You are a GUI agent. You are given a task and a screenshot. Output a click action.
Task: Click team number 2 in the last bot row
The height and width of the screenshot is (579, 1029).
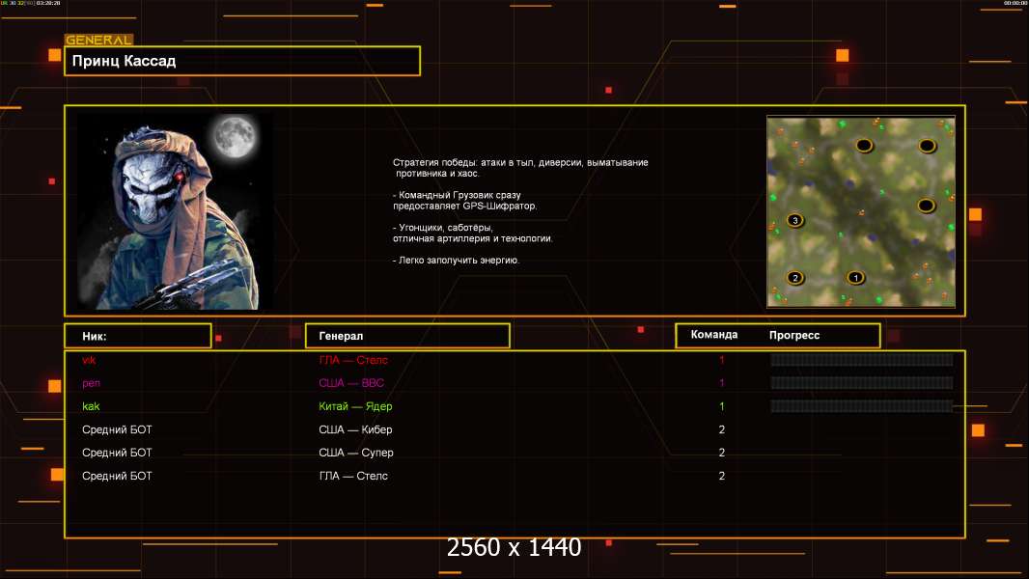pos(722,476)
